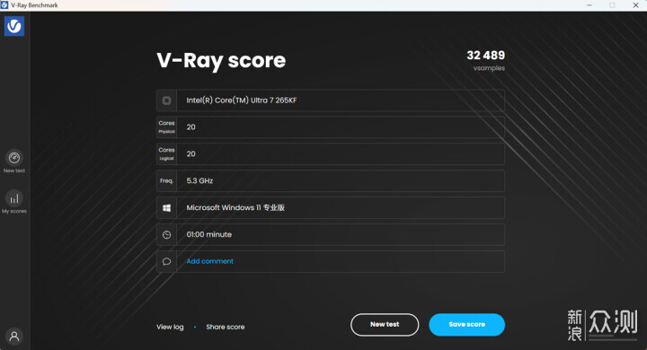Click the speech bubble comment icon

[x=167, y=261]
